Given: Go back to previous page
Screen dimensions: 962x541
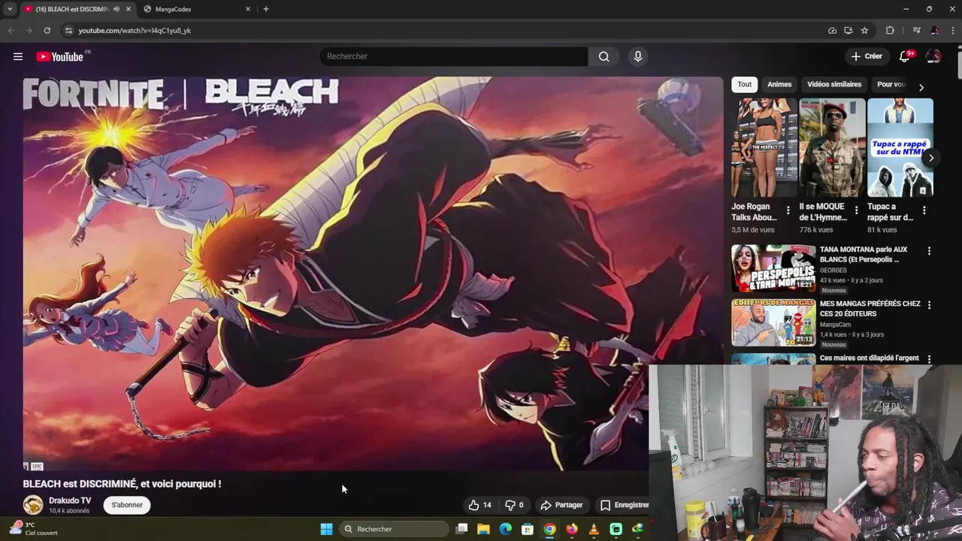Looking at the screenshot, I should tap(11, 31).
